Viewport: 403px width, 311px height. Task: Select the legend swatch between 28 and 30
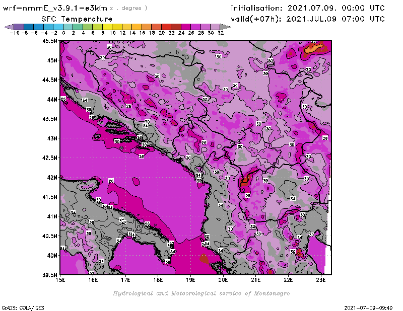point(206,27)
